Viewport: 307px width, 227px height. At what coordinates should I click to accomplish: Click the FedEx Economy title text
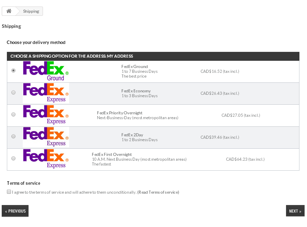point(136,91)
